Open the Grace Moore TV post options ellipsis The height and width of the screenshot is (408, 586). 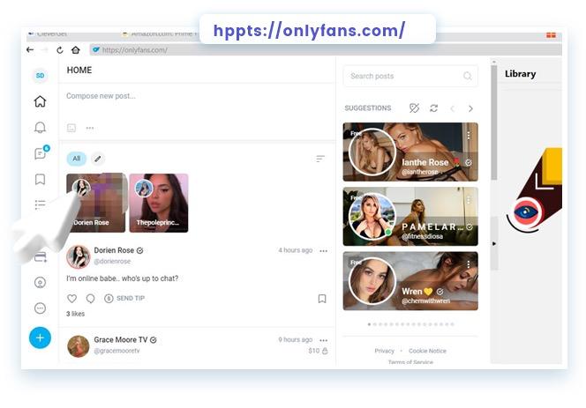324,340
